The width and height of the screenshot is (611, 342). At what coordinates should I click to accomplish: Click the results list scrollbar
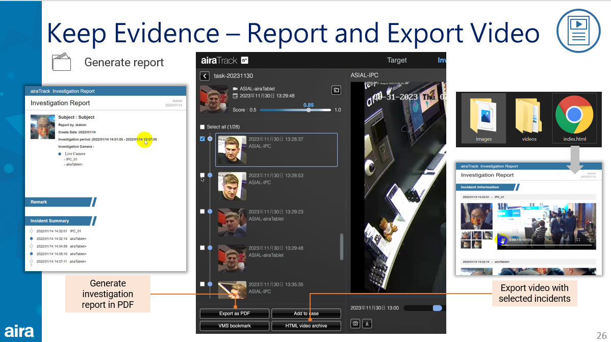[x=342, y=247]
